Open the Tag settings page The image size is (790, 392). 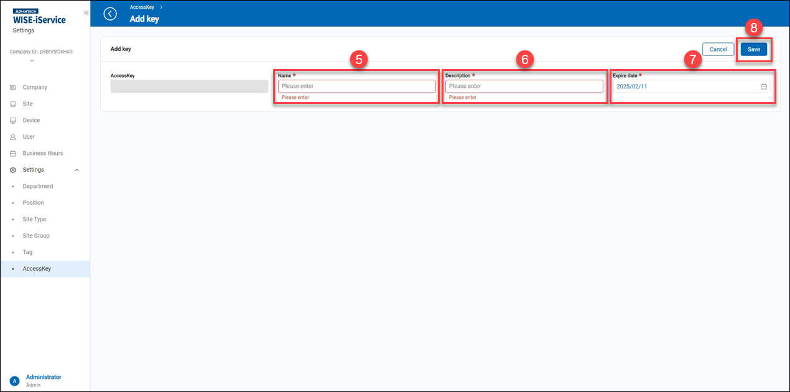26,251
